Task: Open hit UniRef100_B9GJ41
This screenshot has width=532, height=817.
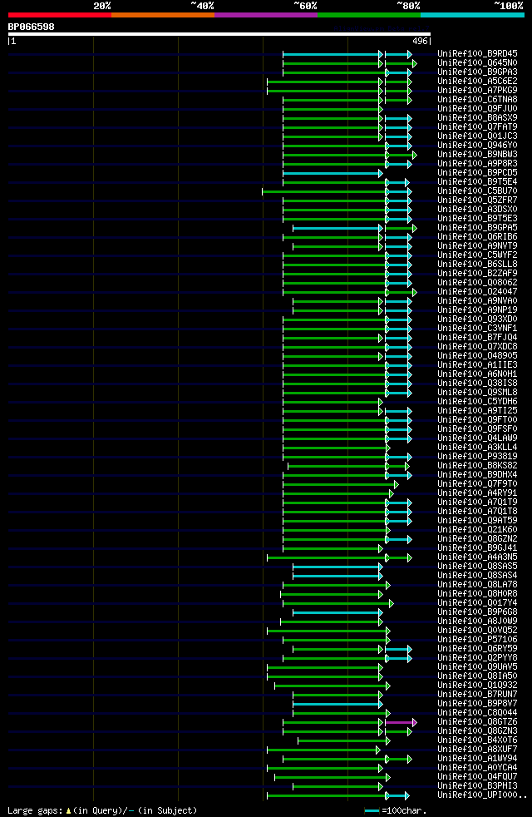Action: coord(477,548)
